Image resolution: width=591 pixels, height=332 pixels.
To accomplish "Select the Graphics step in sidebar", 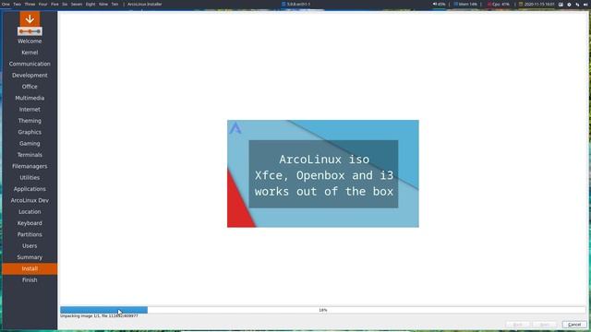I will click(30, 132).
